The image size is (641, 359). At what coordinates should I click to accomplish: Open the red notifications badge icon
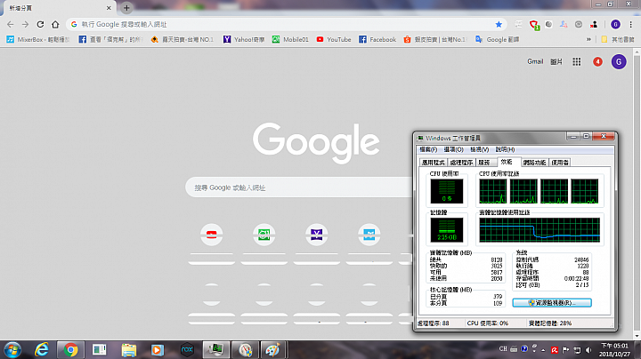(x=597, y=61)
